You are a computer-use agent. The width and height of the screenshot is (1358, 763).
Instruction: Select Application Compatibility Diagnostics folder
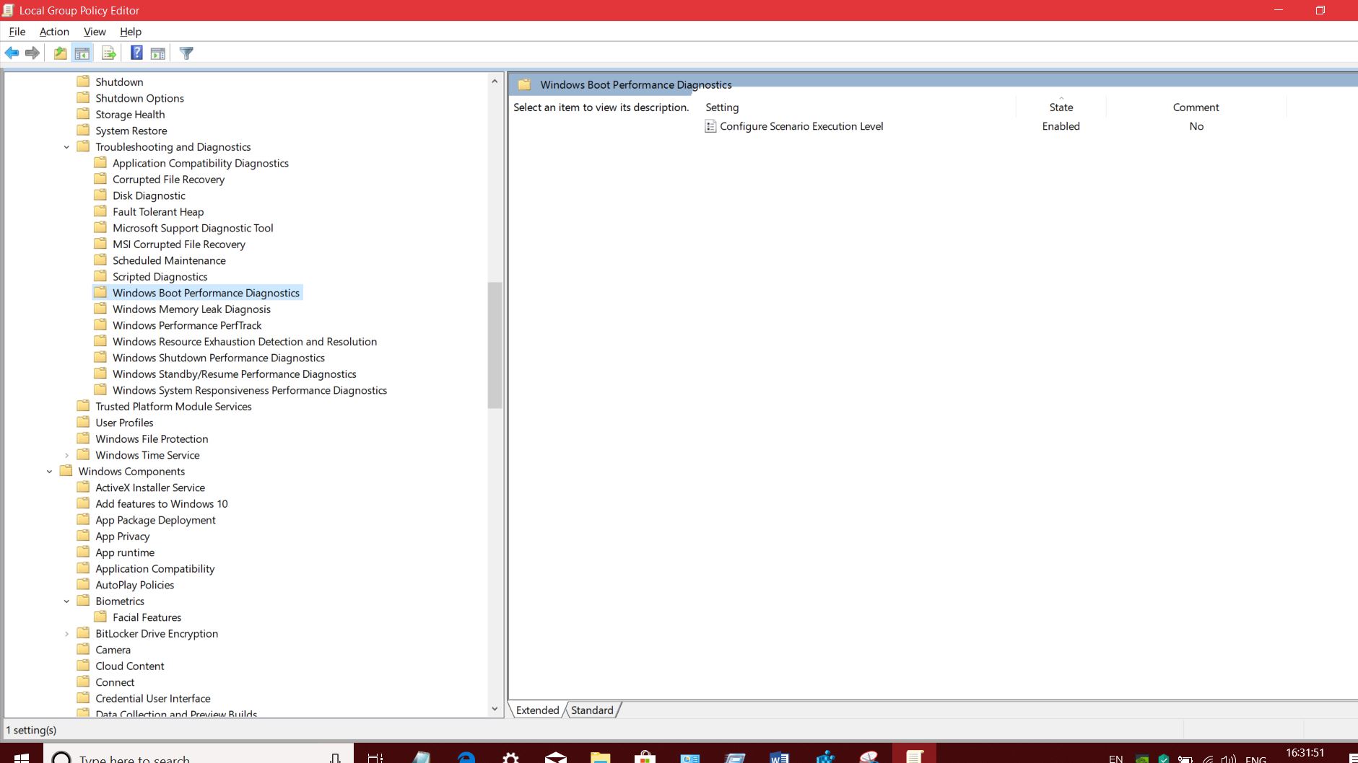200,164
